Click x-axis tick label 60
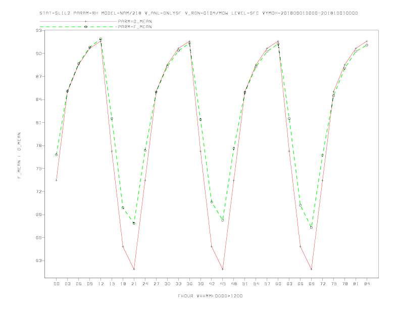The width and height of the screenshot is (400, 309). tap(278, 284)
